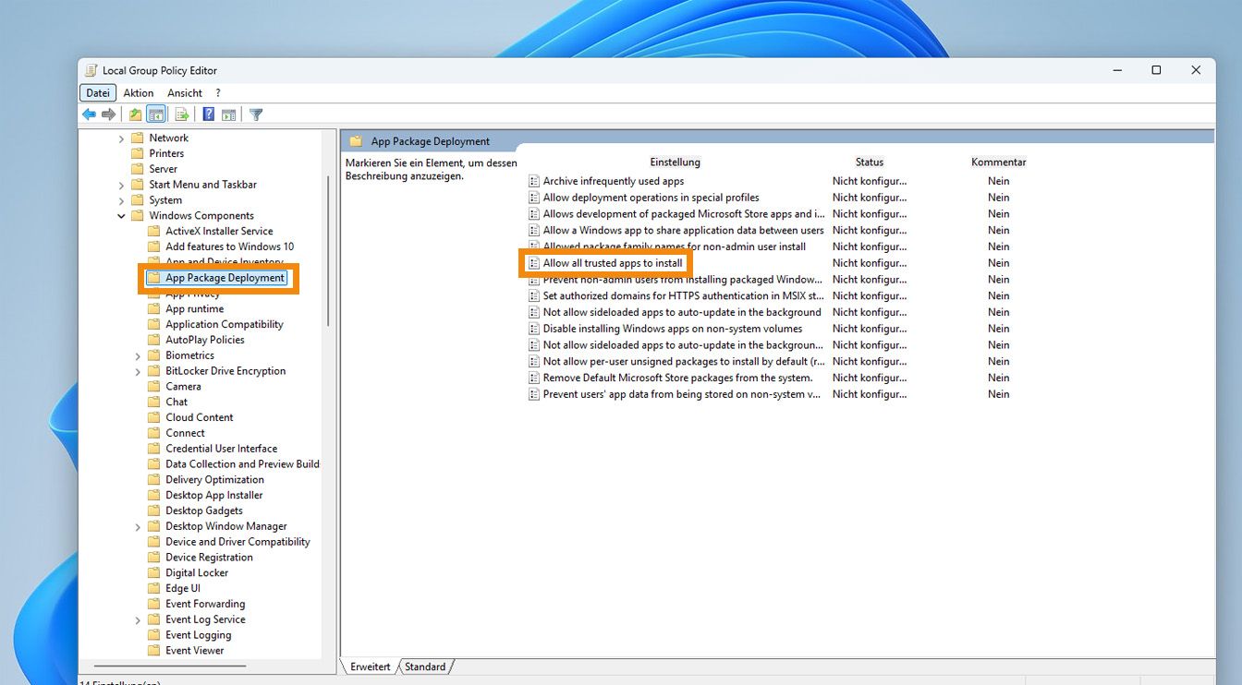Image resolution: width=1242 pixels, height=685 pixels.
Task: Open the ? help menu
Action: point(218,92)
